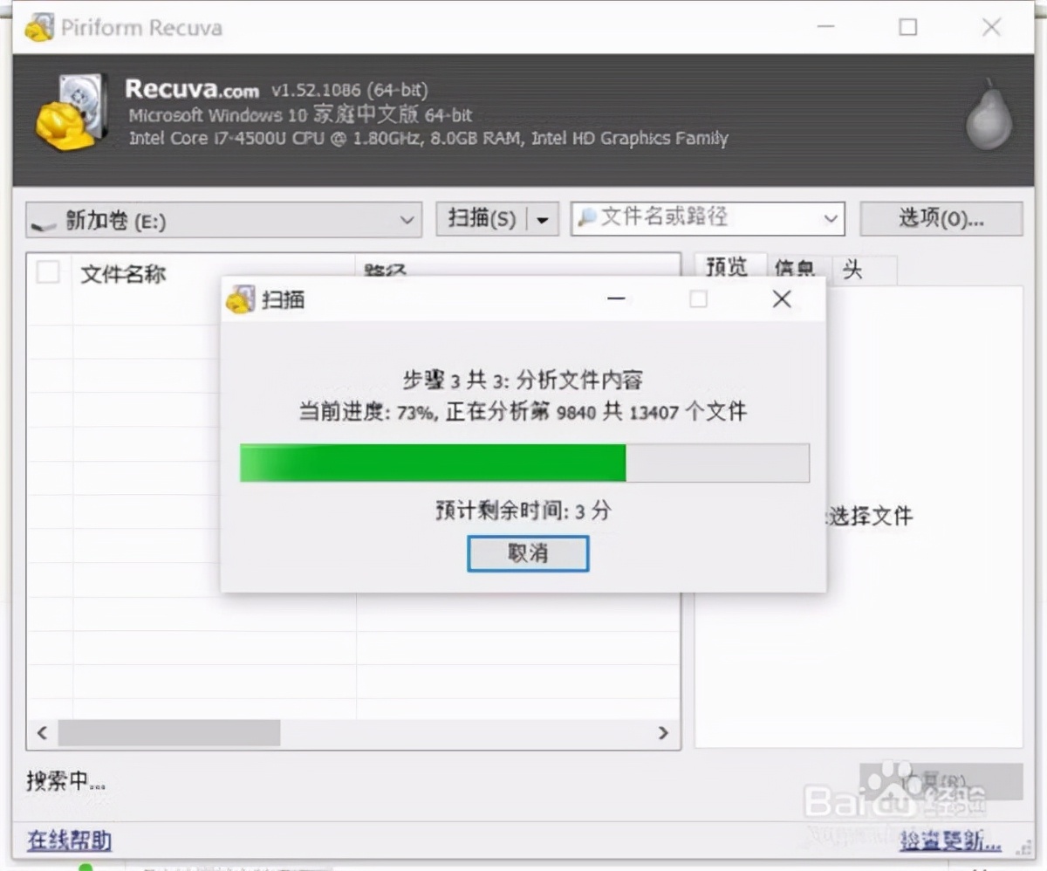The image size is (1047, 871).
Task: Expand the 扫描(S) button arrow menu
Action: 543,220
